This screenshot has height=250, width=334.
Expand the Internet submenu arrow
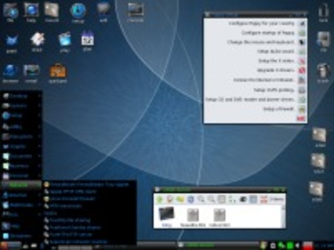pos(40,195)
